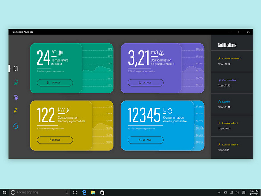
Task: View Details for water consumption card
Action: tap(145, 140)
